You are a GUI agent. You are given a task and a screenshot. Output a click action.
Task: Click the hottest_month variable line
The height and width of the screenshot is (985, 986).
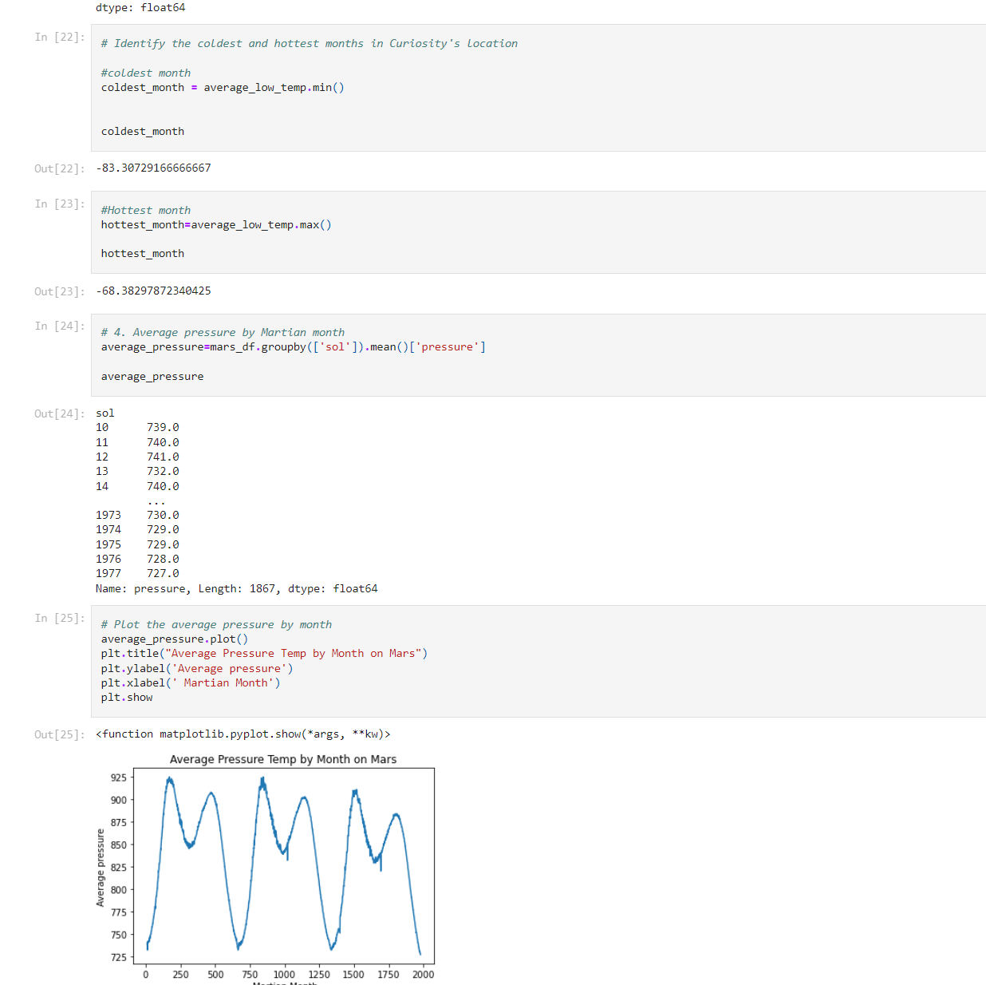215,224
